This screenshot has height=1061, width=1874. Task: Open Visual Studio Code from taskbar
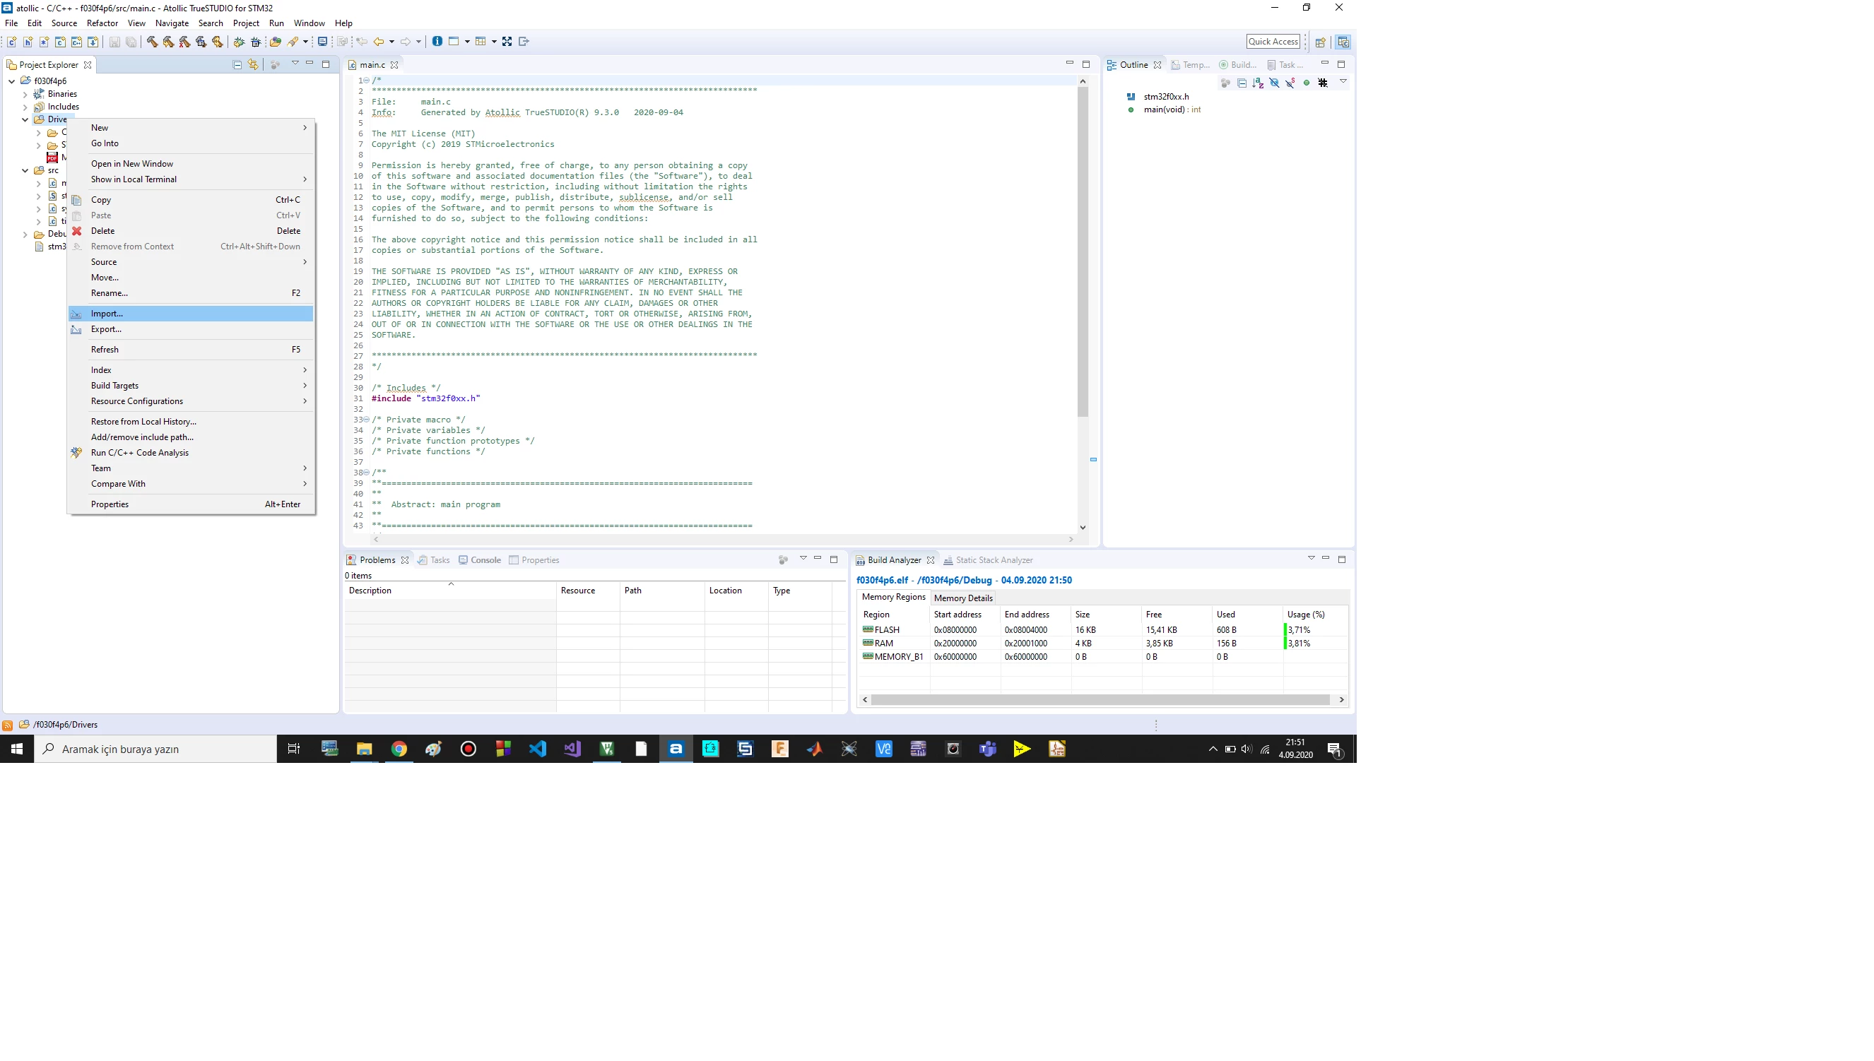point(537,749)
